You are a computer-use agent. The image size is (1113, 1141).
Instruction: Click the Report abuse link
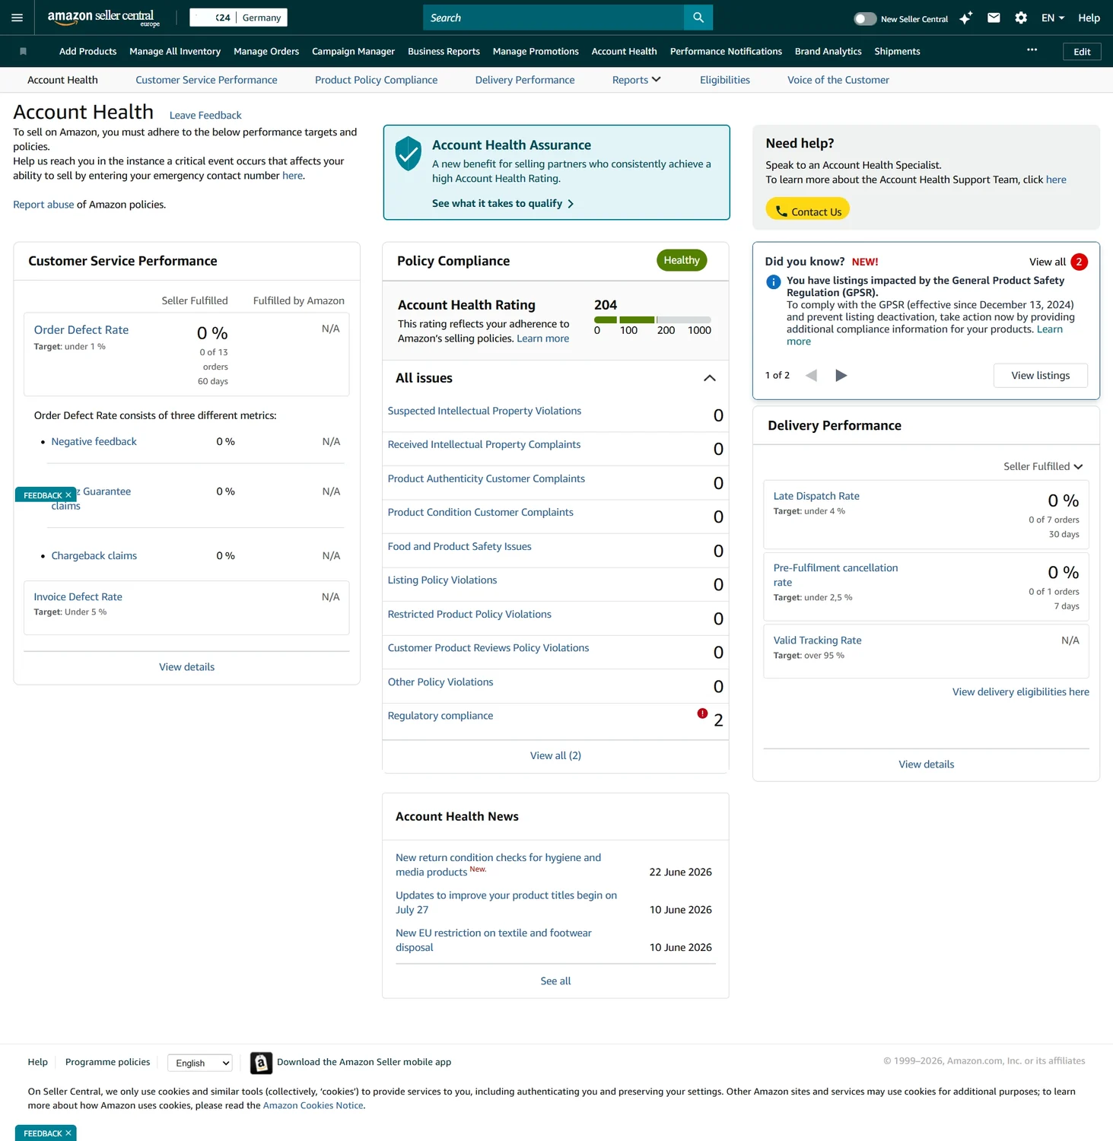43,205
